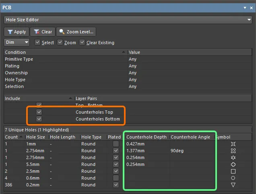Click the 90deg counterhole angle value
This screenshot has width=256, height=194.
coord(177,151)
